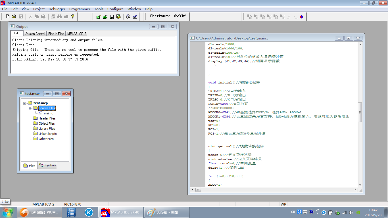Click the editor scroll down arrow
This screenshot has height=218, width=388.
pyautogui.click(x=360, y=185)
